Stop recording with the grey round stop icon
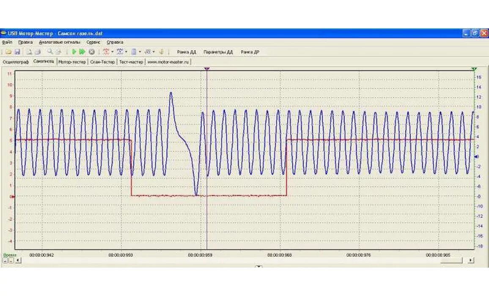 92,52
